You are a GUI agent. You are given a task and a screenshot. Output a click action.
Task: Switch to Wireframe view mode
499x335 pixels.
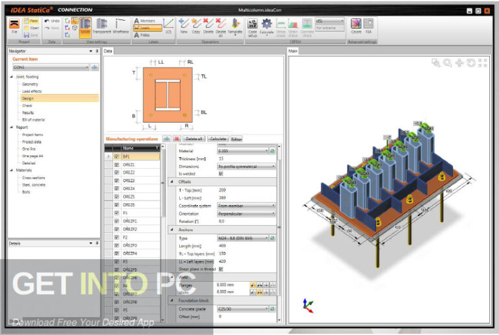coord(121,26)
